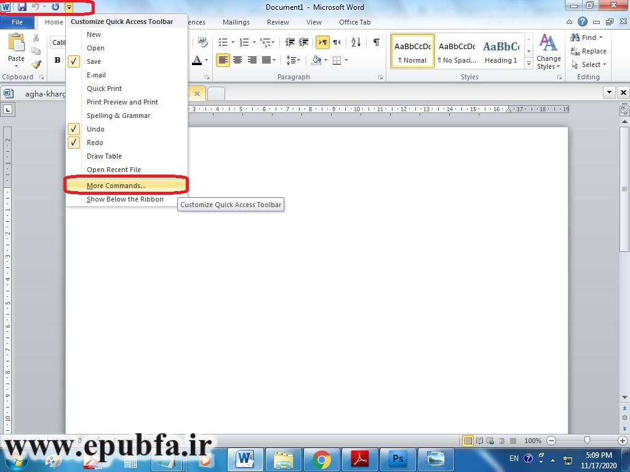630x472 pixels.
Task: Click the Bold button
Action: coord(57,60)
